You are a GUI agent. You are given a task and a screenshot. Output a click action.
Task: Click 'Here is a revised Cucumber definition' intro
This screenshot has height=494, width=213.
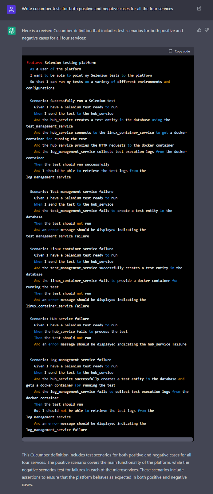(102, 34)
